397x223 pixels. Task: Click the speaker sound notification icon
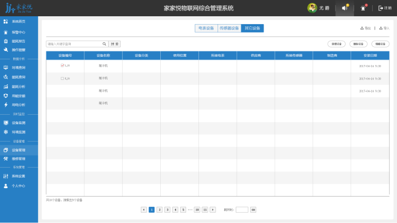(x=344, y=8)
